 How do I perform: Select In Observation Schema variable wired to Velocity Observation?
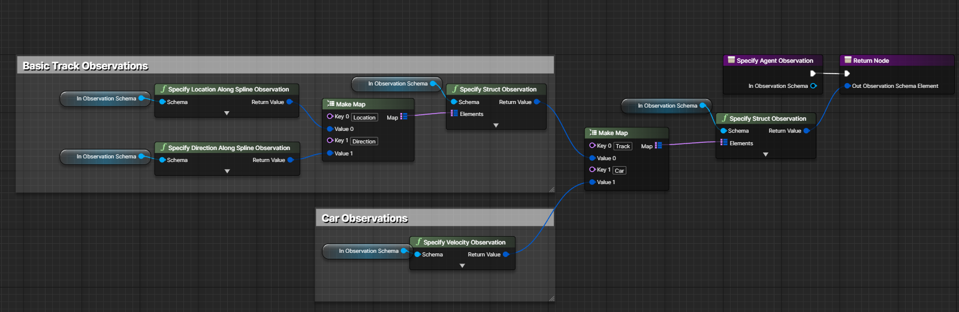367,251
